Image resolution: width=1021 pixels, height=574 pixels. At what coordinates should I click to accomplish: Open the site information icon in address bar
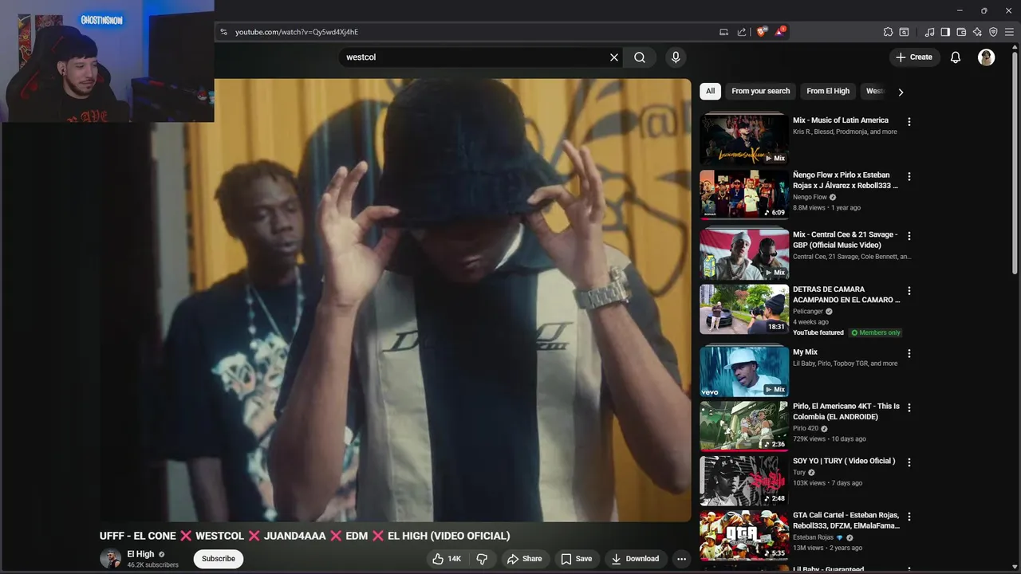[224, 32]
